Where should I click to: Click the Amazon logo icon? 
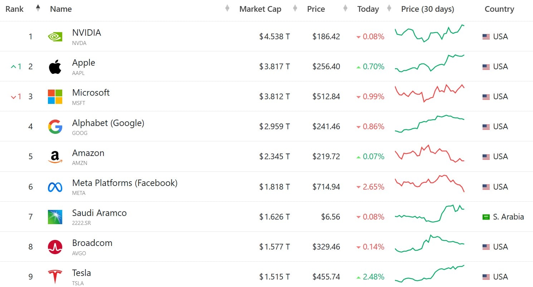pyautogui.click(x=55, y=157)
